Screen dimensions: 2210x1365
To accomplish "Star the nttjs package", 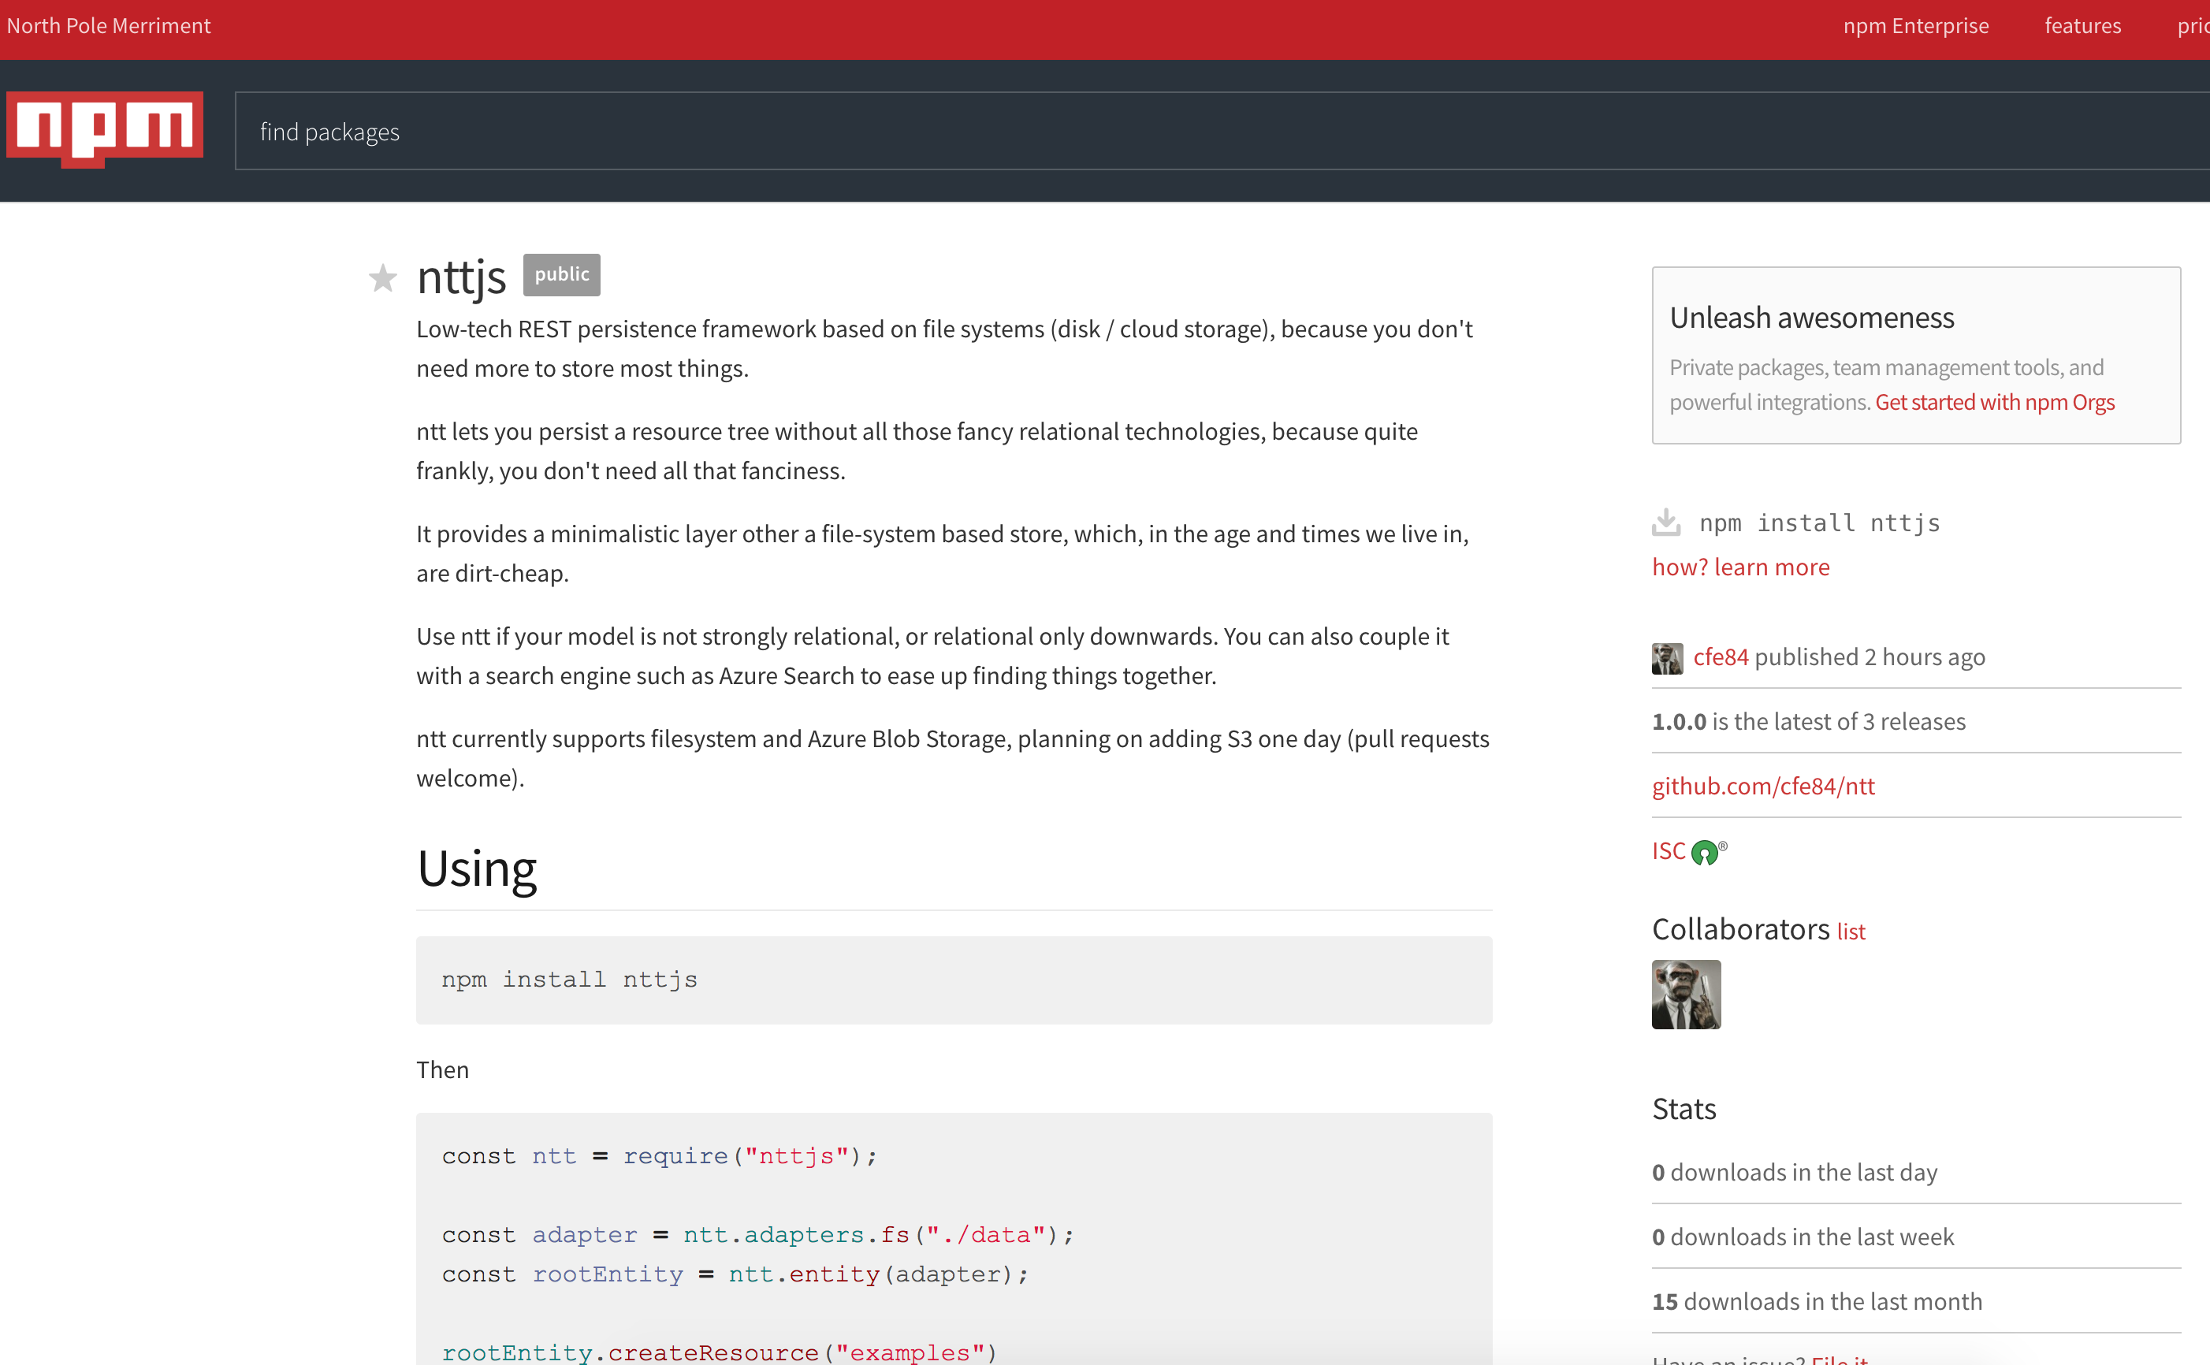I will pyautogui.click(x=383, y=278).
